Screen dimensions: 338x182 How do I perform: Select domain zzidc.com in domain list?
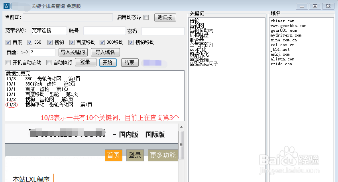click(x=281, y=64)
